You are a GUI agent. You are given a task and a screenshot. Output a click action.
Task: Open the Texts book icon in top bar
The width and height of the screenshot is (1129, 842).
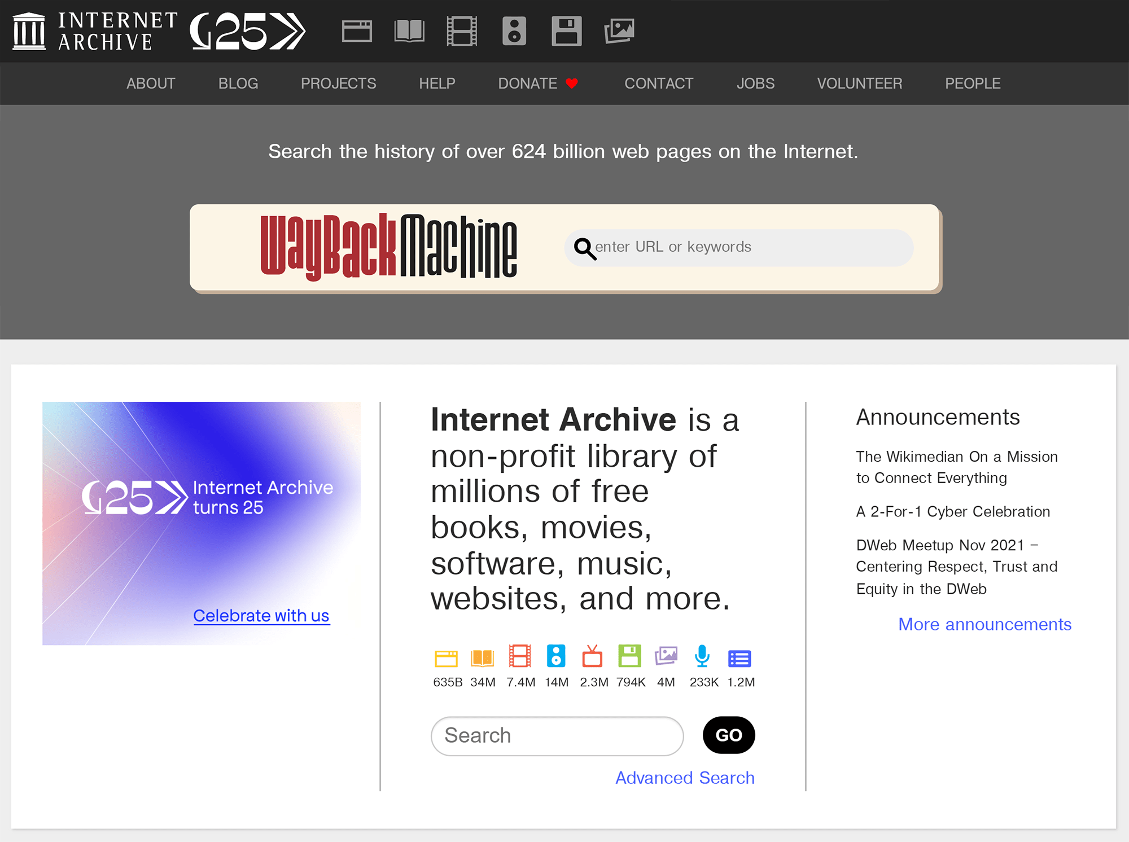(x=409, y=31)
